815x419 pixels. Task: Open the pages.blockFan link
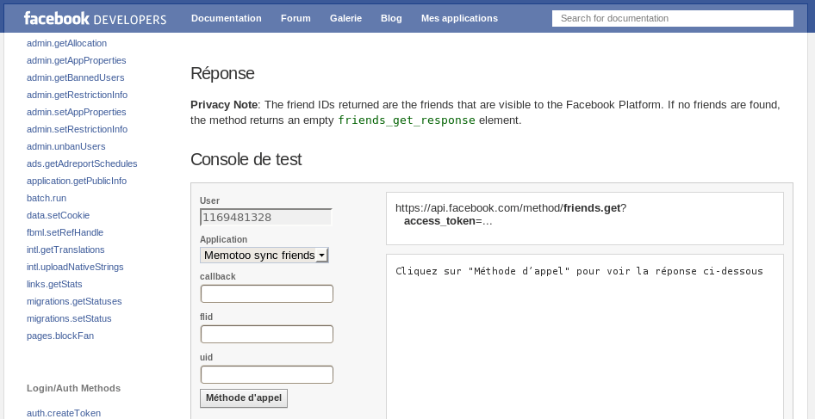click(60, 335)
